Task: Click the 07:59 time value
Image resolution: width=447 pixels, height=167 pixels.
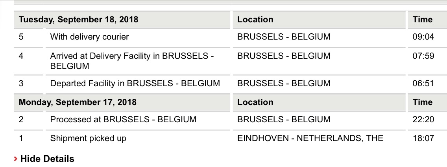Action: (x=423, y=56)
